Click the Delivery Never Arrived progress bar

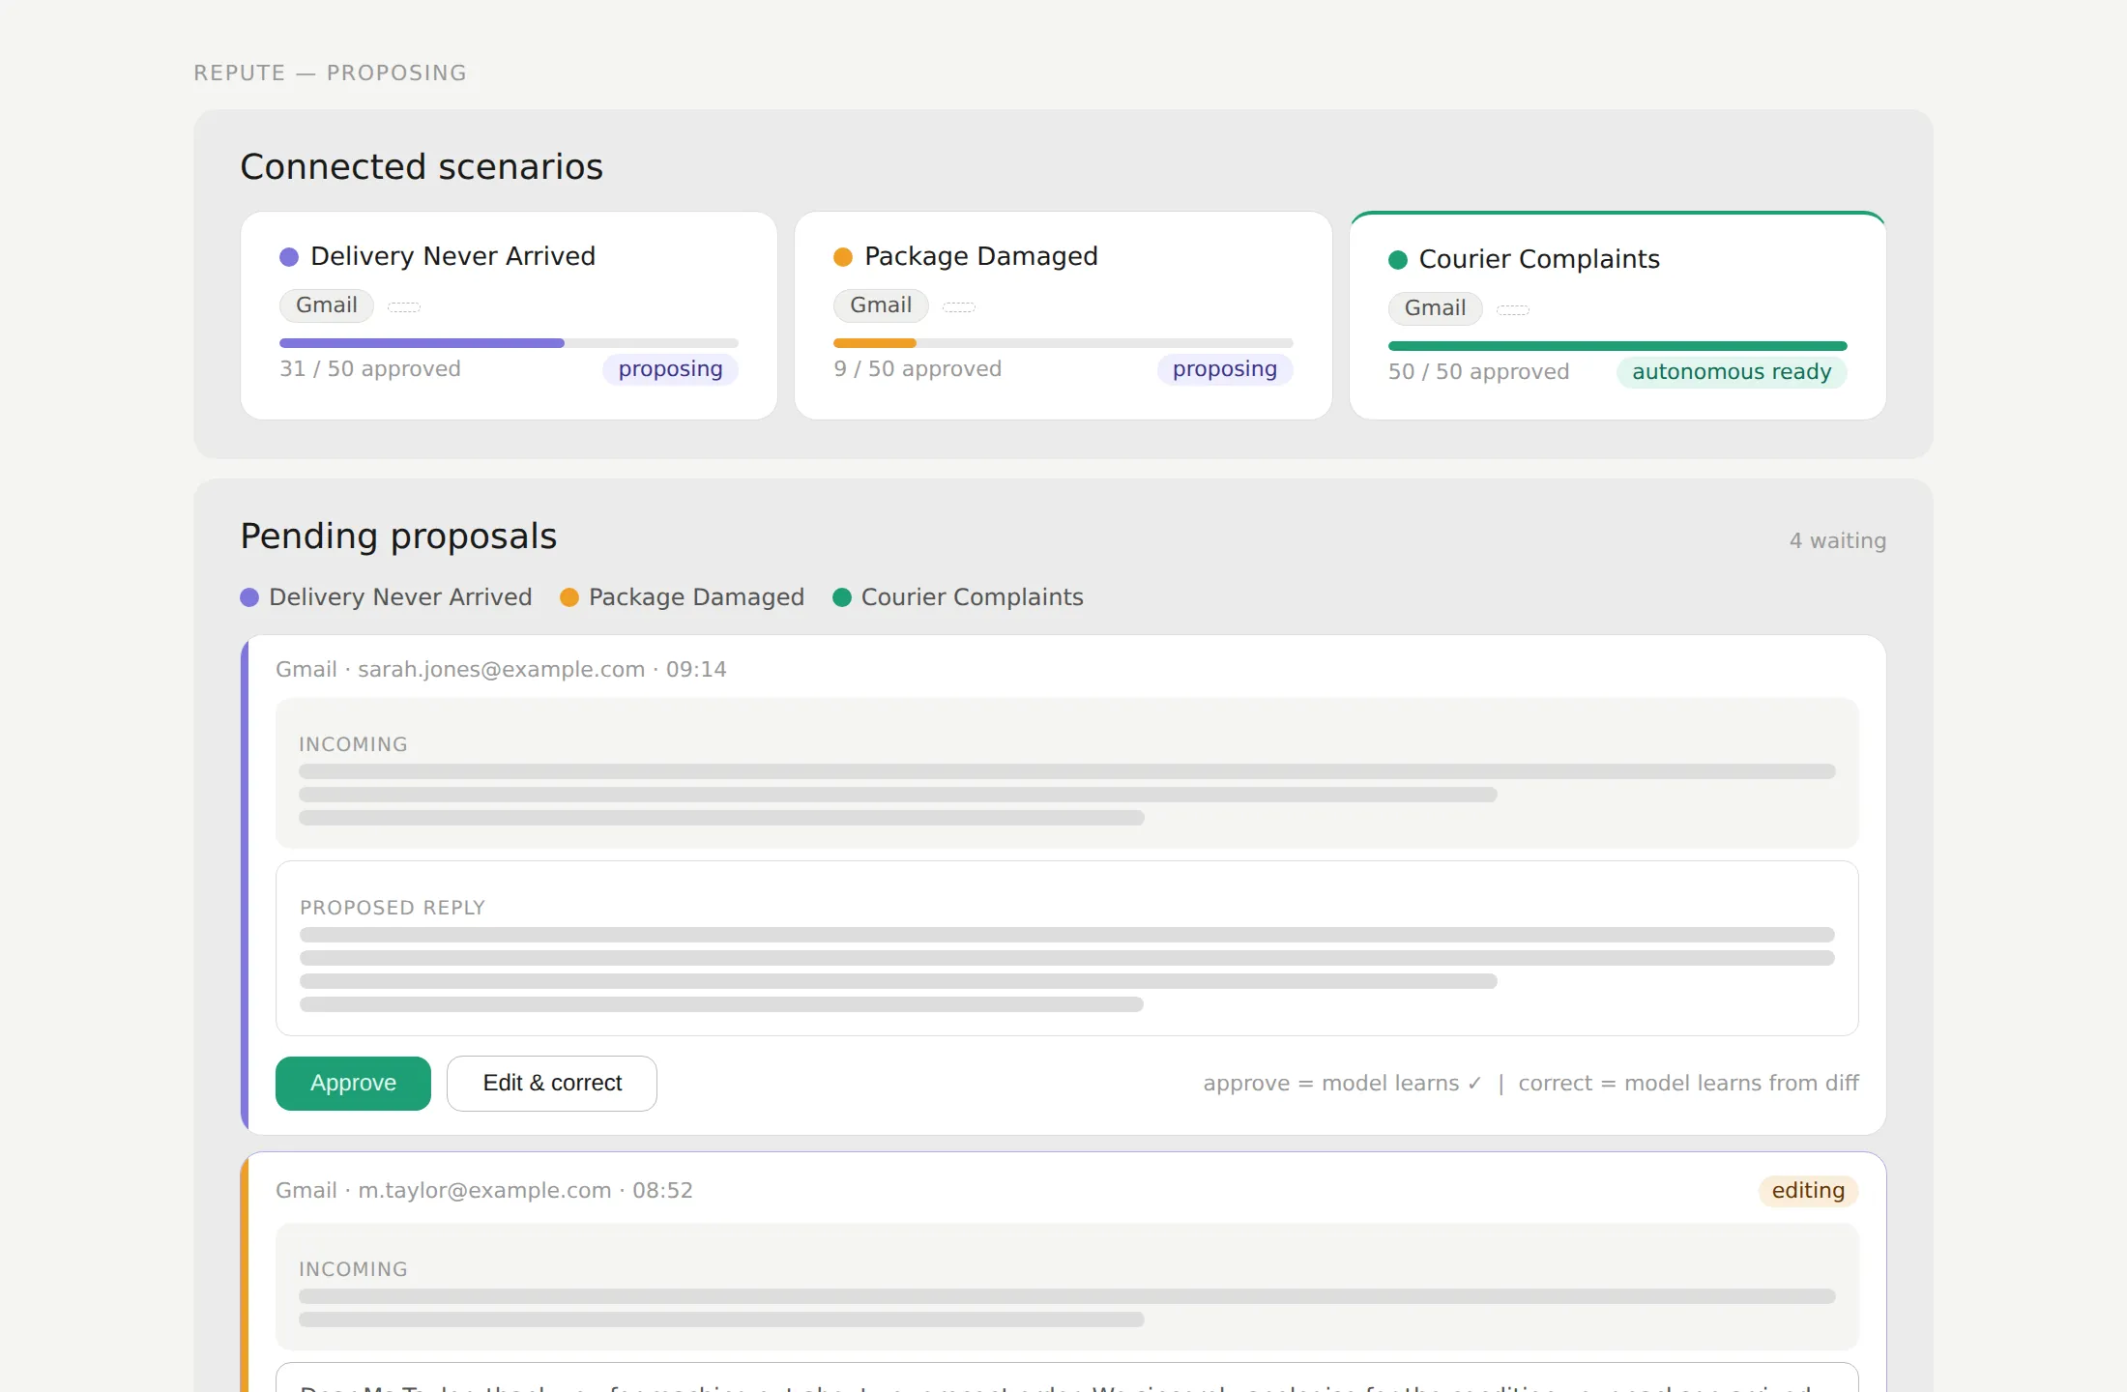[509, 343]
